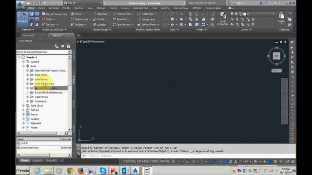This screenshot has height=175, width=312.
Task: Switch to the Analyze ribbon tab
Action: [x=79, y=8]
